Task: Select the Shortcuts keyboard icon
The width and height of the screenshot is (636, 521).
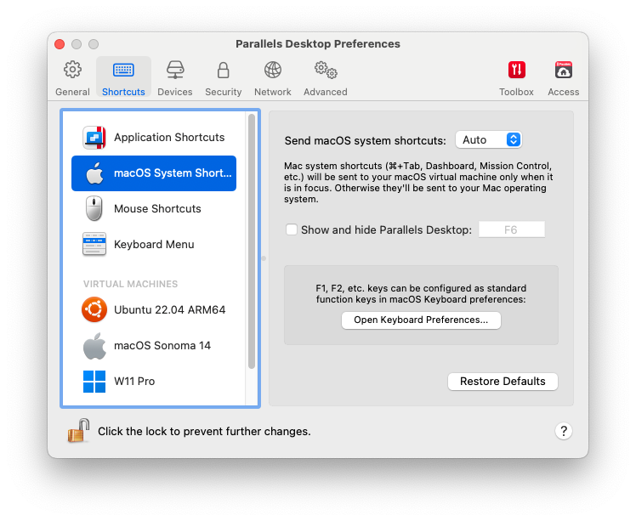Action: tap(123, 71)
